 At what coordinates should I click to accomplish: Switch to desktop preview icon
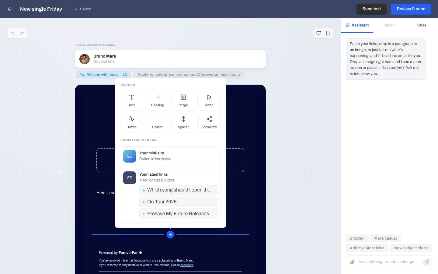point(319,33)
